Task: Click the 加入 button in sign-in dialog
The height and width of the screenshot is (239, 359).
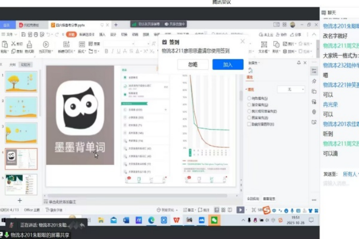Action: pos(227,64)
